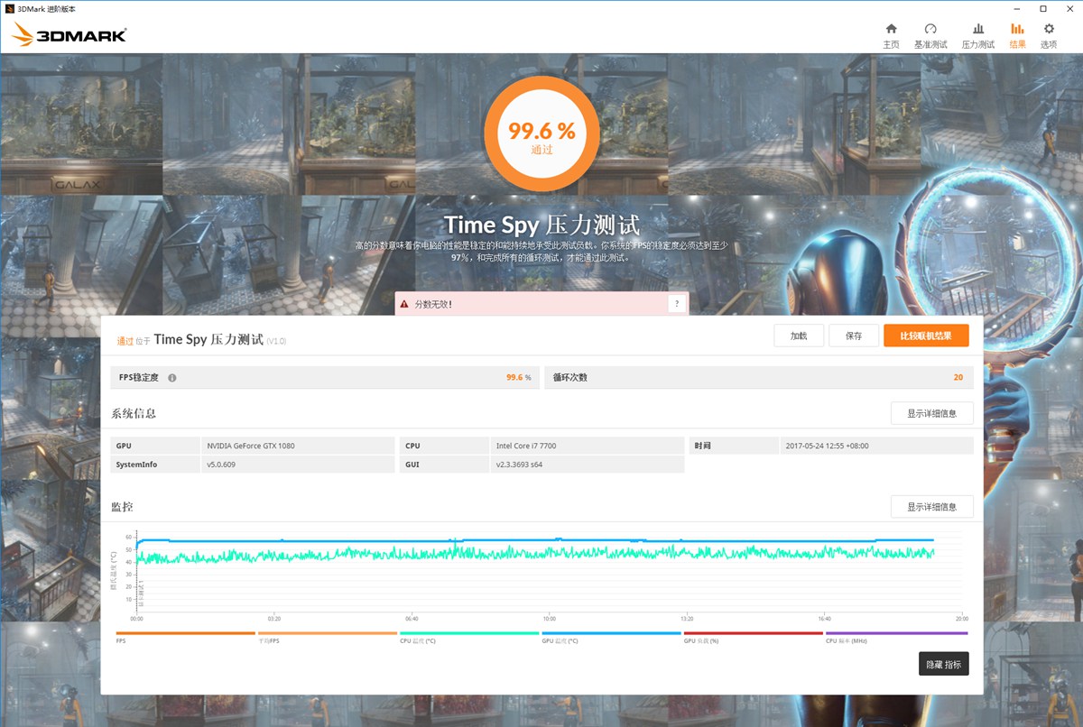The height and width of the screenshot is (727, 1083).
Task: Click the 通过 status label before Time Spy
Action: point(125,341)
